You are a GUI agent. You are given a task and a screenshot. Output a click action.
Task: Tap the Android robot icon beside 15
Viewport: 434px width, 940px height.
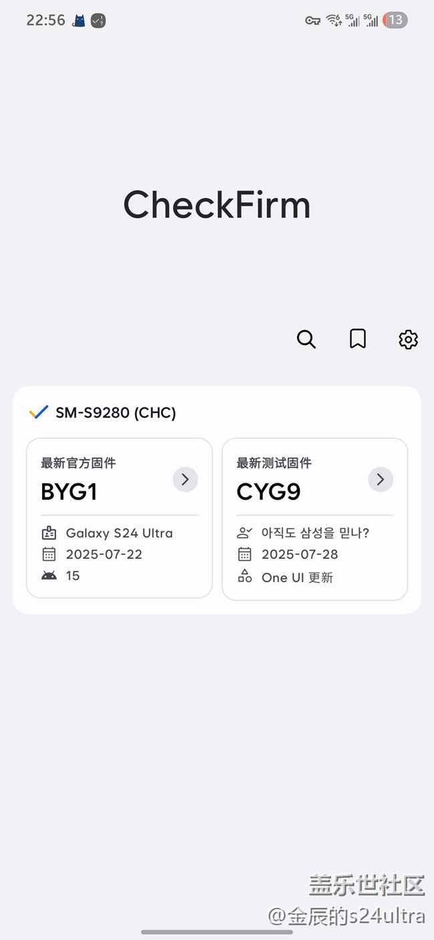coord(49,575)
